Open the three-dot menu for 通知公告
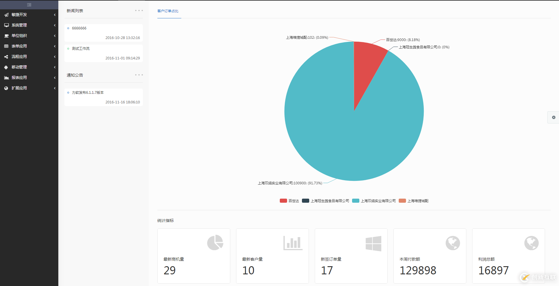The image size is (559, 286). (139, 75)
